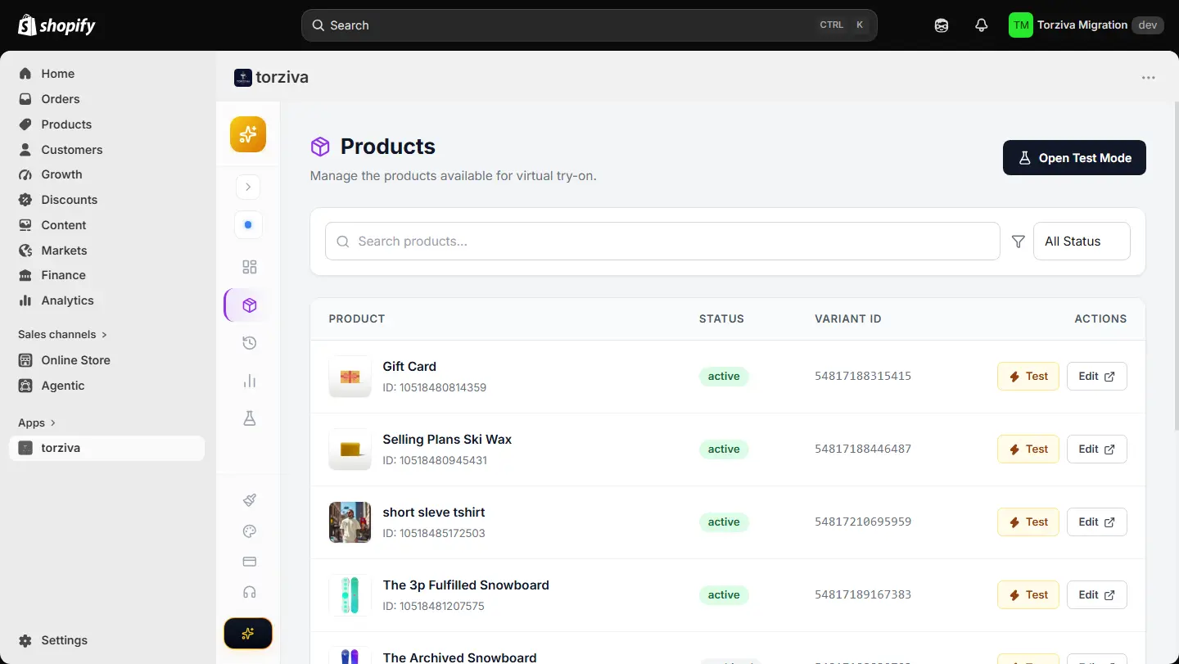The image size is (1179, 664).
Task: Select torziva app in sidebar
Action: [x=107, y=448]
